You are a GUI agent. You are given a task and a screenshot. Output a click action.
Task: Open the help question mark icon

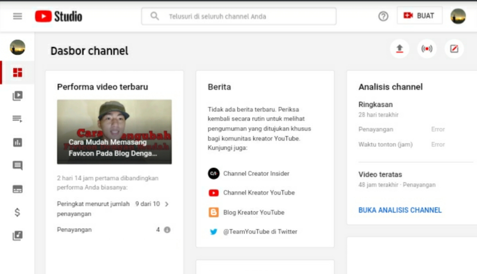[x=383, y=16]
